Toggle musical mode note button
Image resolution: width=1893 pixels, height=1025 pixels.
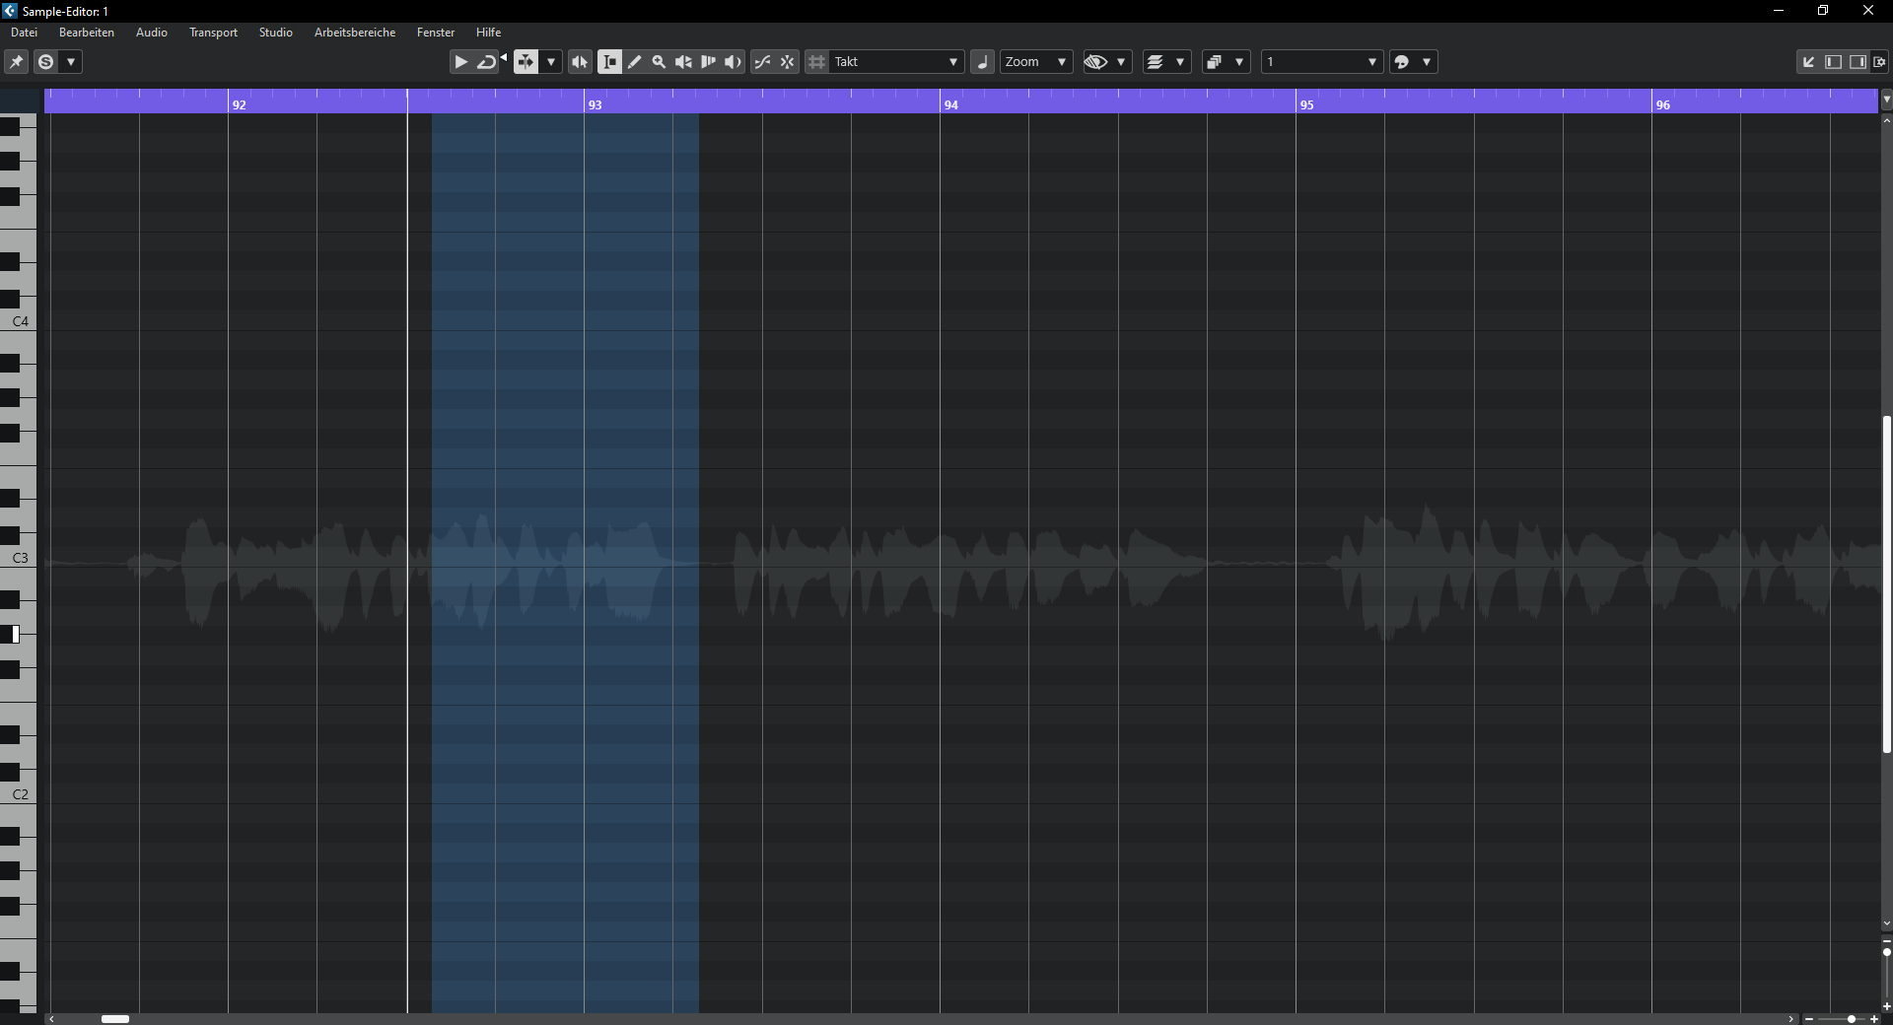point(983,62)
